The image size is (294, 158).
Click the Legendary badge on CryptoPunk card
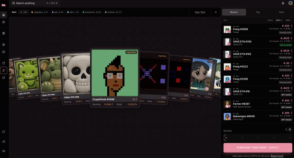coord(131,52)
